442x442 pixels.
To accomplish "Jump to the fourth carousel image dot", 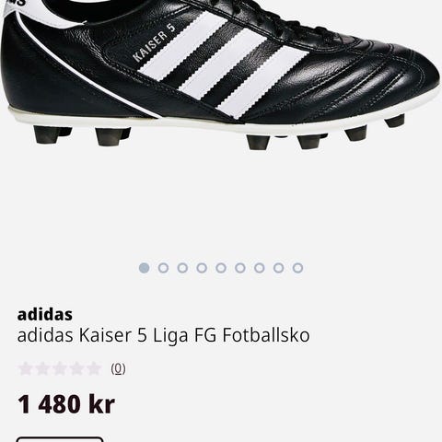I will 202,268.
